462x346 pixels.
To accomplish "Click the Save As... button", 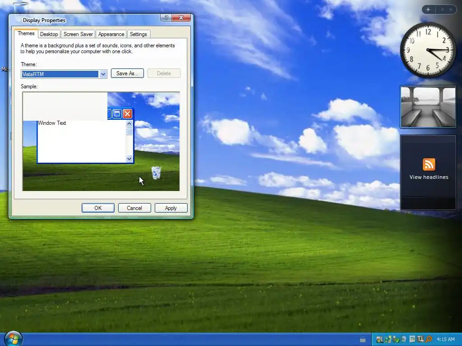I will coord(127,73).
